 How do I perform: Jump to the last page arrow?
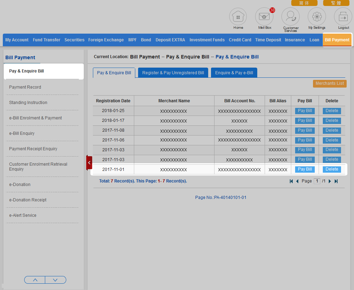(336, 181)
